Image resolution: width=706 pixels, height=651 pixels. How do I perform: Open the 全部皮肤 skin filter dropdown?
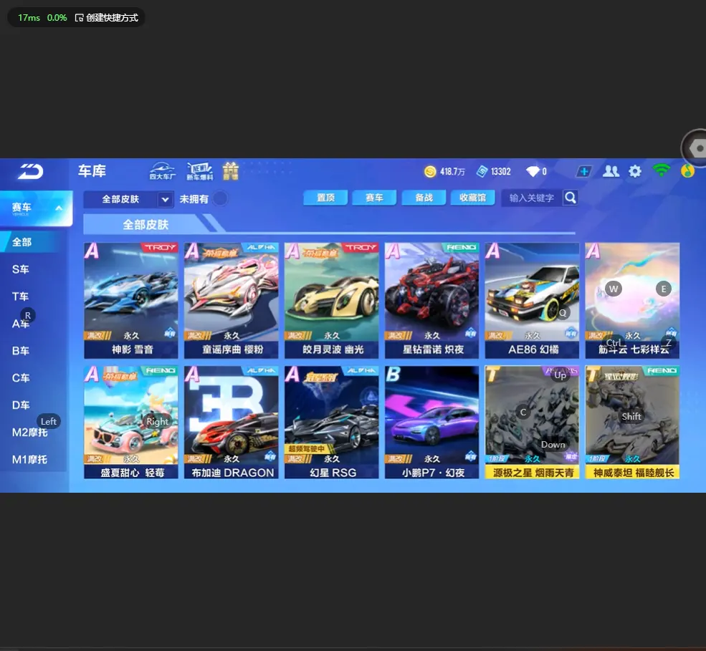pyautogui.click(x=128, y=199)
